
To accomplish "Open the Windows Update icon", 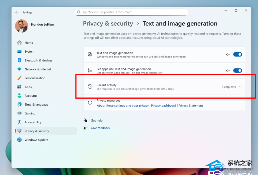I will [19, 140].
